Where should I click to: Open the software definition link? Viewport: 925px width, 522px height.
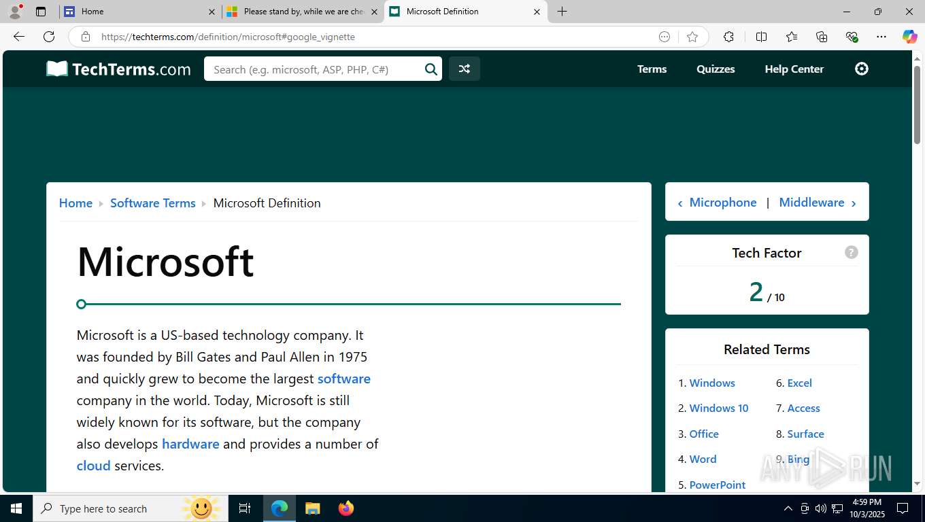point(344,379)
